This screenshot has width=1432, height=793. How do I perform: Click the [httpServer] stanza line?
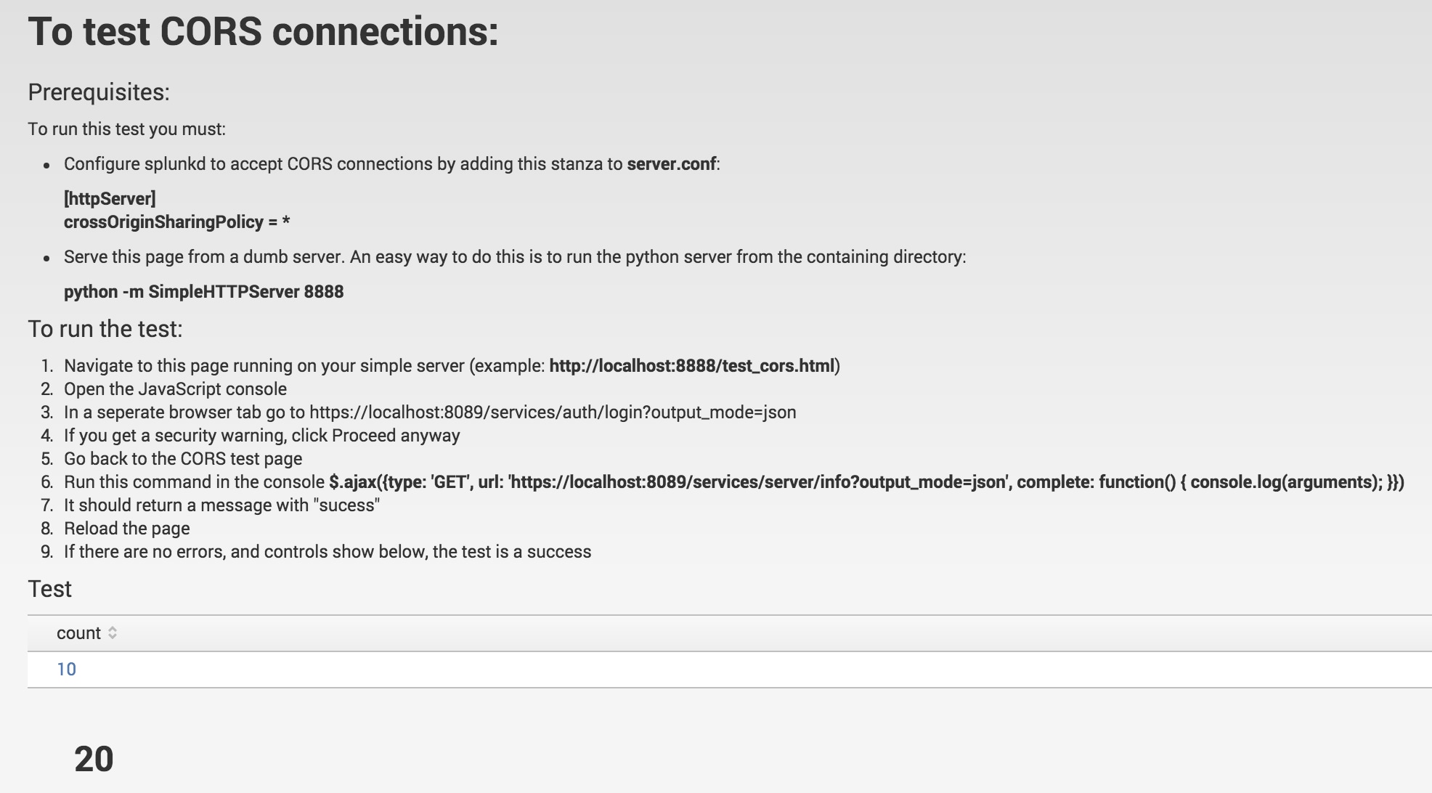point(110,199)
